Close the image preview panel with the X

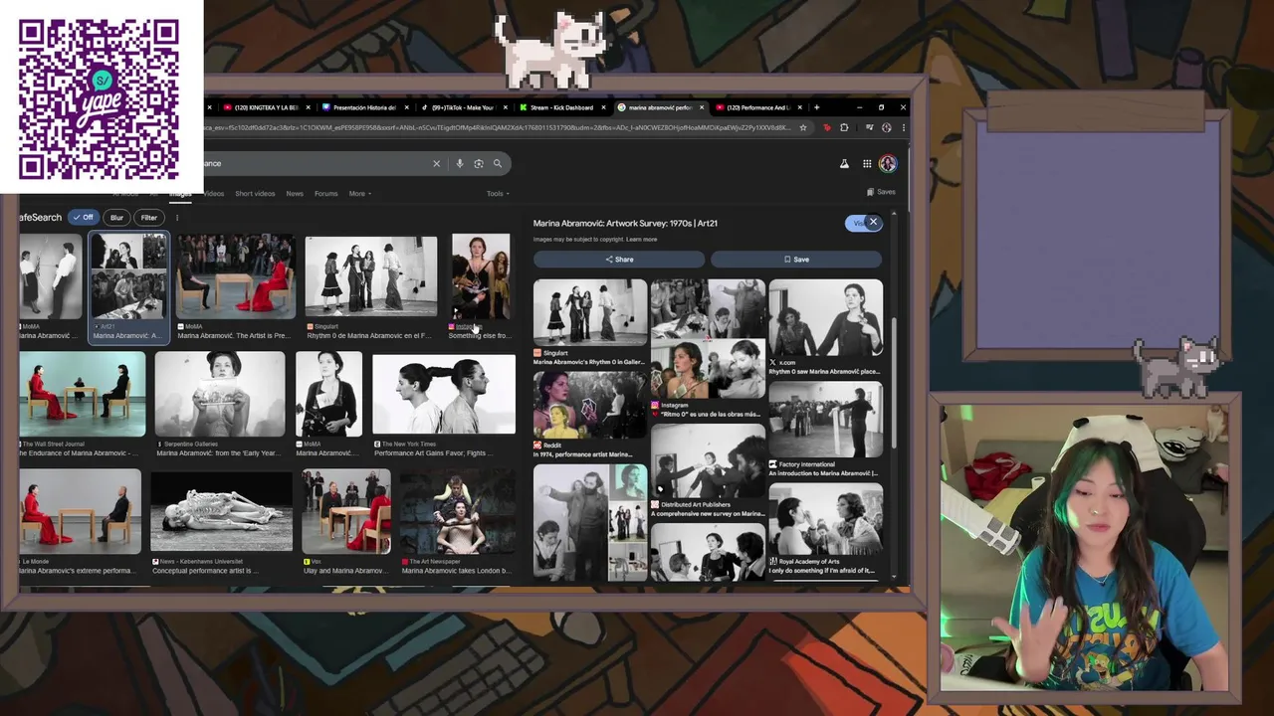(x=873, y=223)
